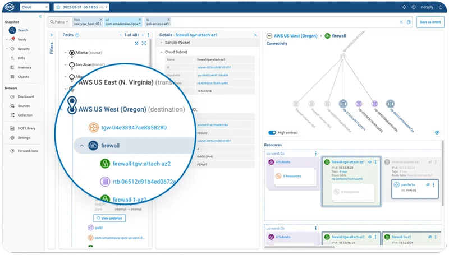Open the Cloud network dropdown

[34, 7]
